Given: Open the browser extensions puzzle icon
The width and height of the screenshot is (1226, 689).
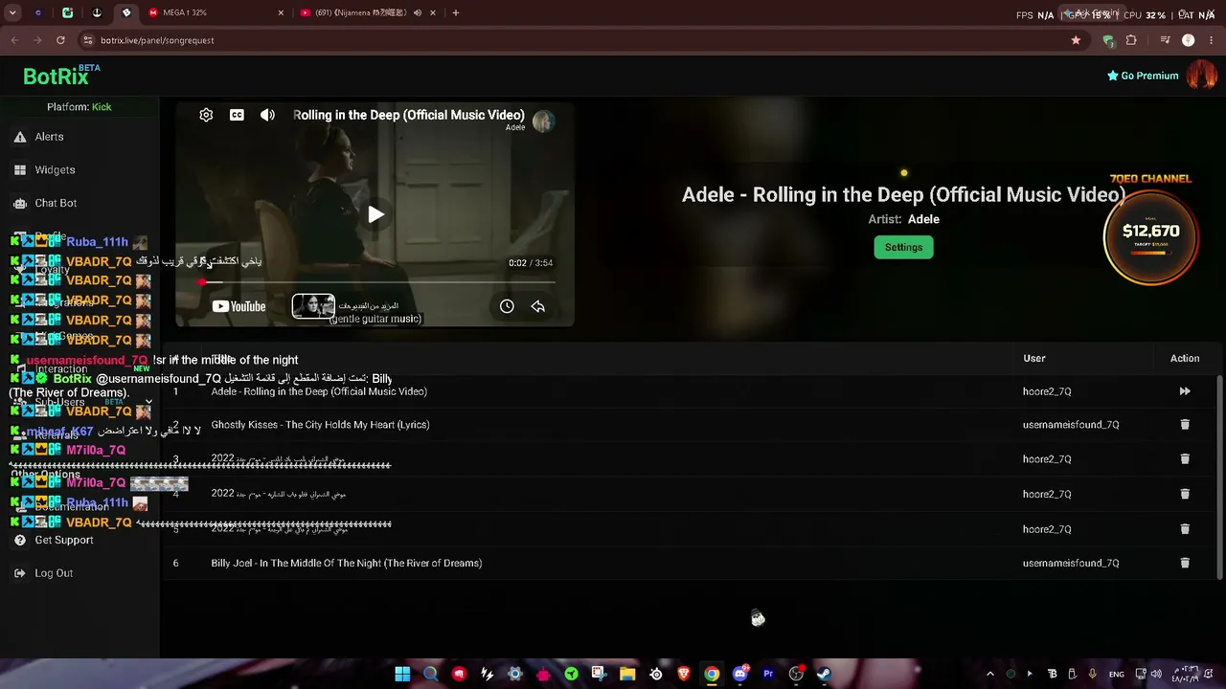Looking at the screenshot, I should [1131, 40].
